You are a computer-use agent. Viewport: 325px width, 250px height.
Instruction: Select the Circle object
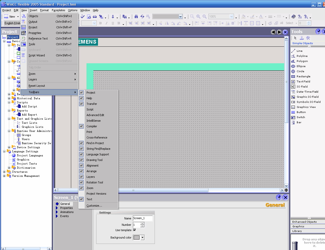point(298,71)
